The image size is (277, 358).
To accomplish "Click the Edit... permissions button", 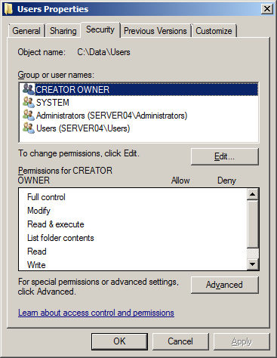I will coord(225,156).
